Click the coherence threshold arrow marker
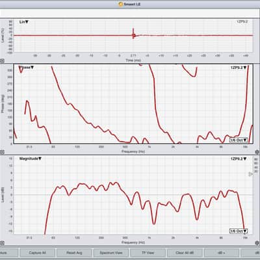Viewport: 260px width, 260px height. [251, 174]
